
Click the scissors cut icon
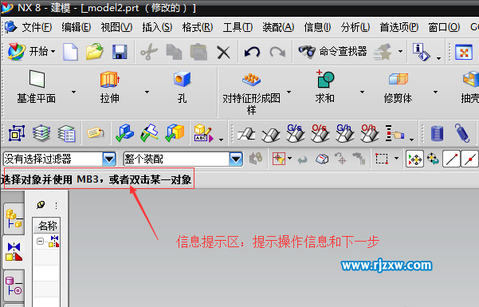pyautogui.click(x=149, y=52)
